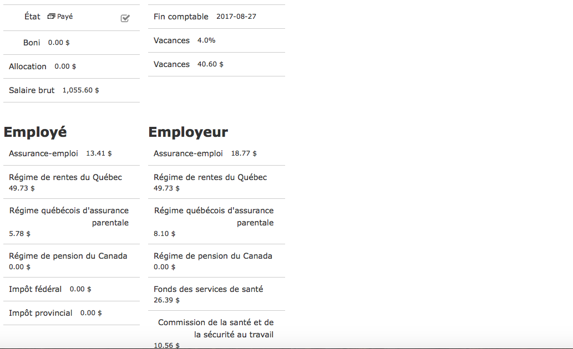This screenshot has height=349, width=573.
Task: Click the Employé section heading
Action: (x=36, y=132)
